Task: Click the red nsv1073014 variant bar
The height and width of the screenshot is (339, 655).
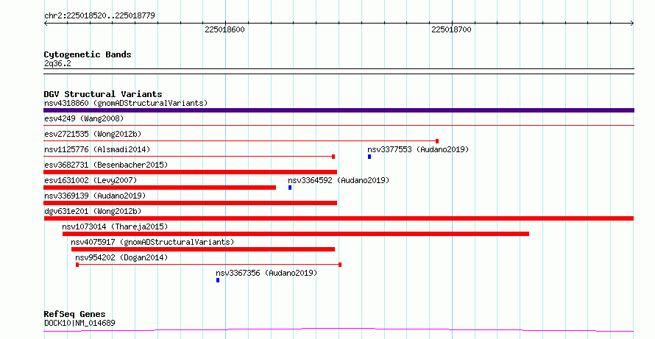Action: (x=296, y=234)
